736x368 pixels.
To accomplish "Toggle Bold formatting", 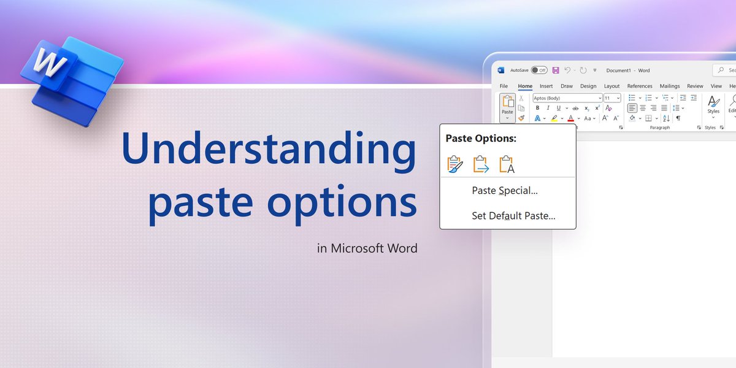I will 537,109.
